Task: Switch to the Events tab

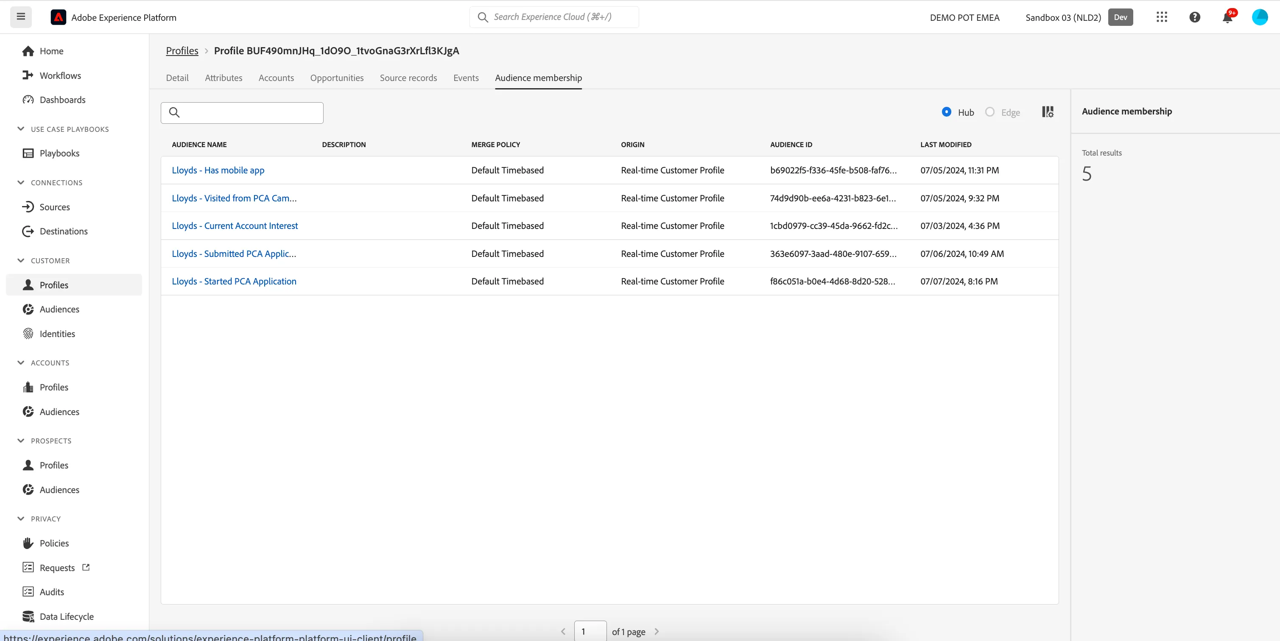Action: (466, 78)
